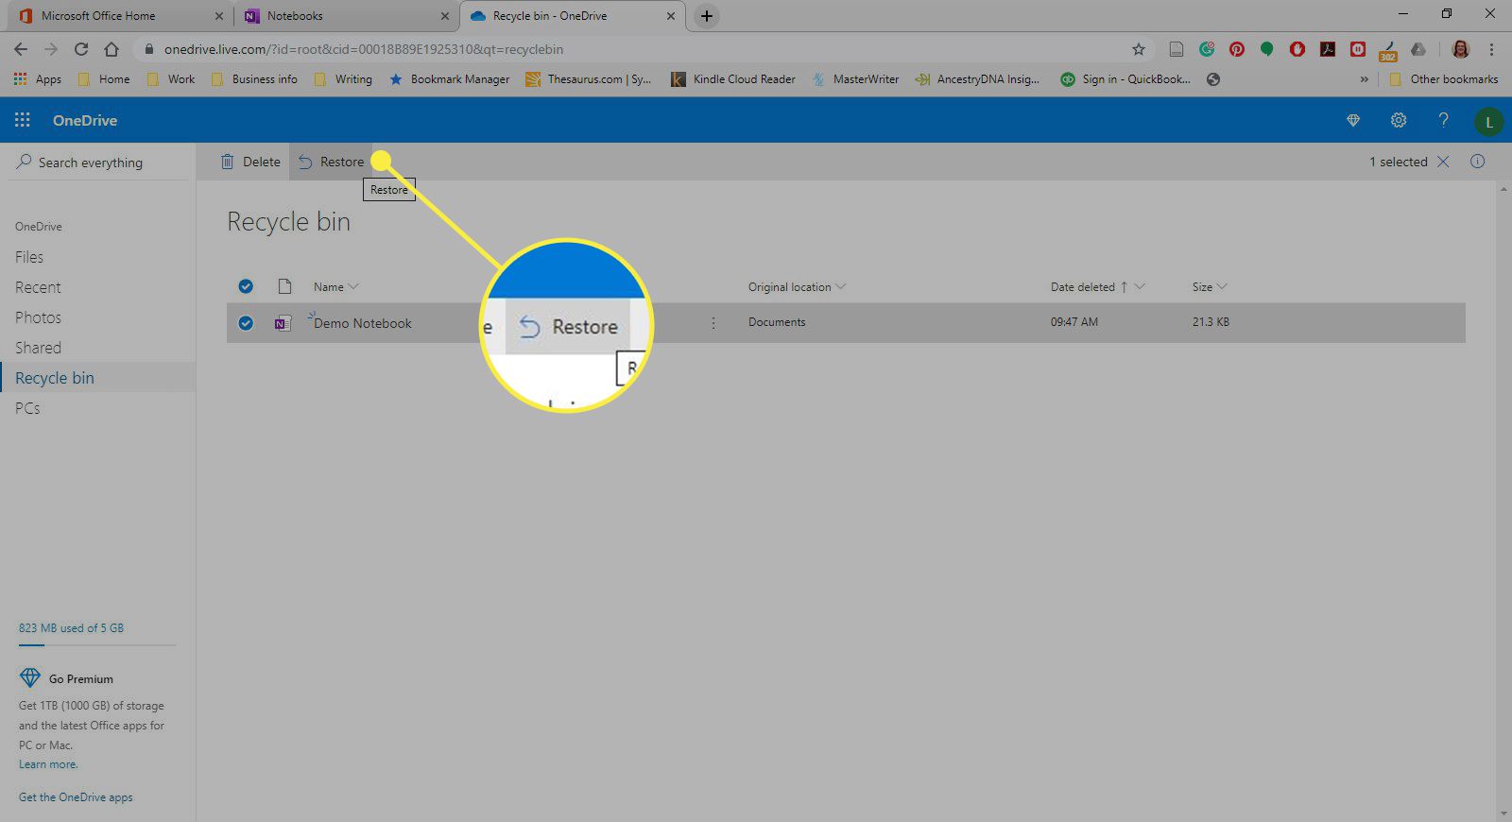This screenshot has height=822, width=1512.
Task: Switch to the Notebooks browser tab
Action: click(x=346, y=16)
